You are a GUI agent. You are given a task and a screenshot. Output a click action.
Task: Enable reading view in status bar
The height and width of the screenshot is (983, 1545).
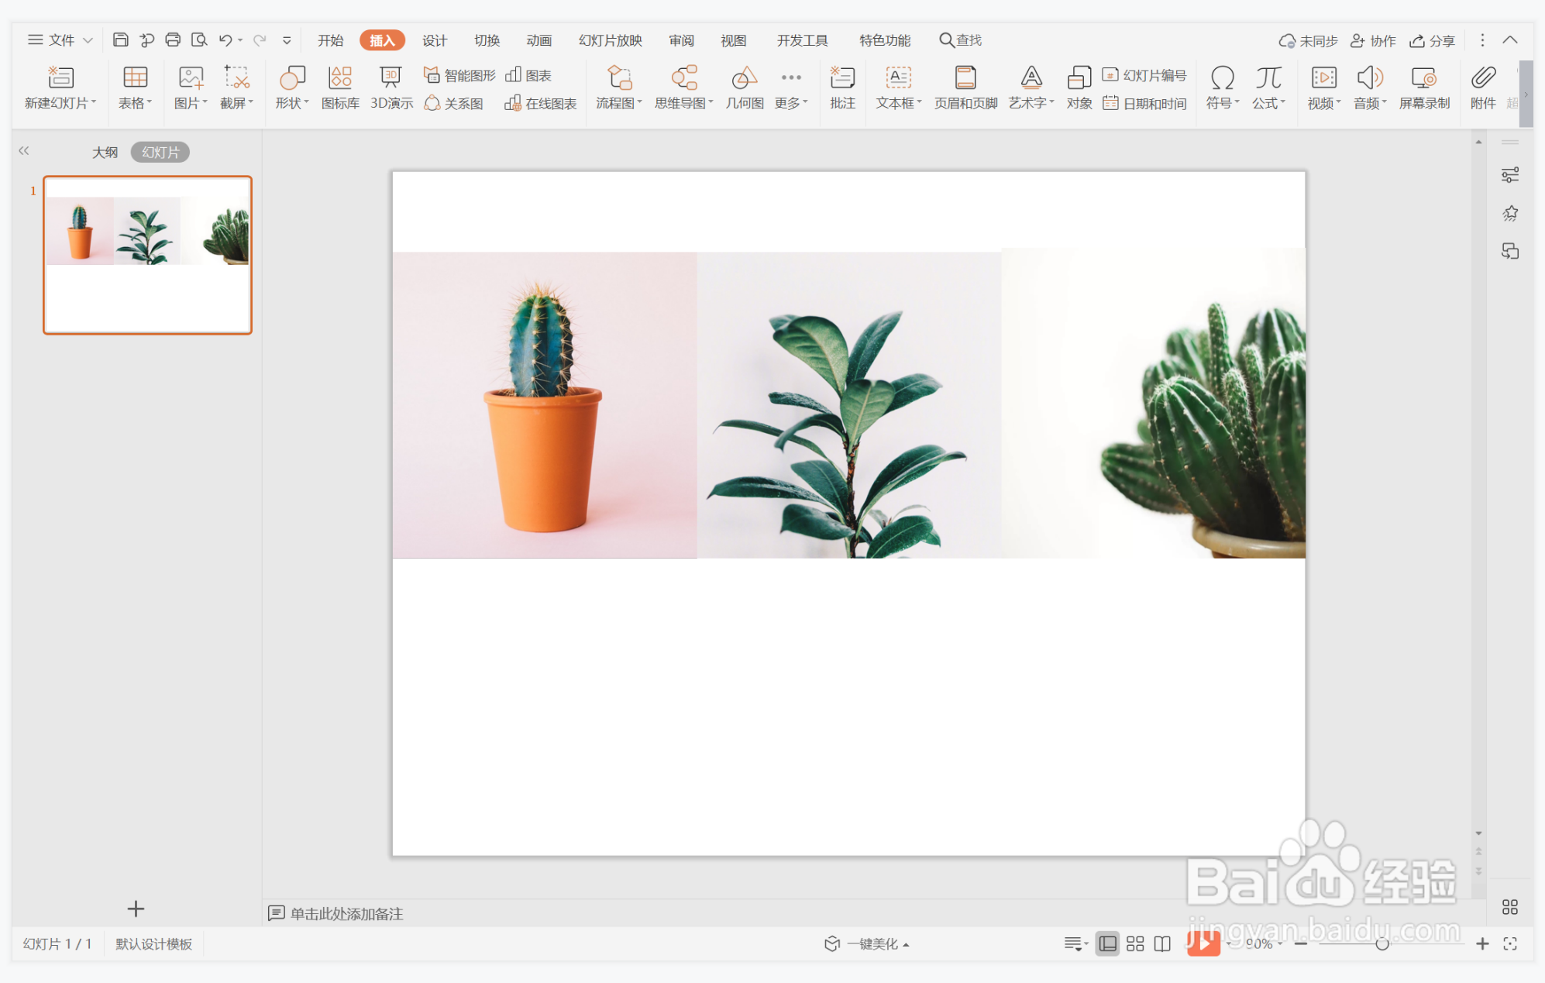[1162, 943]
